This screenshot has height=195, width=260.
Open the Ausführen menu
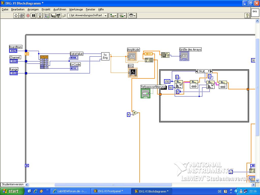tap(60, 9)
